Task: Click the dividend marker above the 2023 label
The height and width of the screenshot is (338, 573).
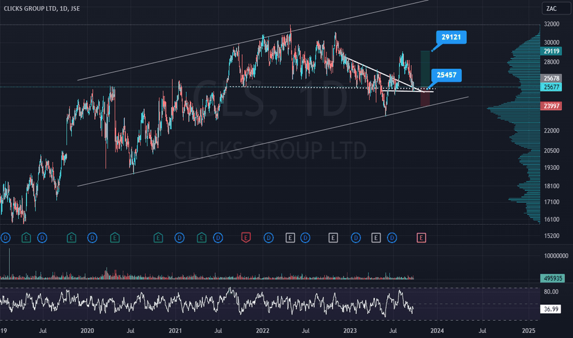Action: pyautogui.click(x=356, y=238)
